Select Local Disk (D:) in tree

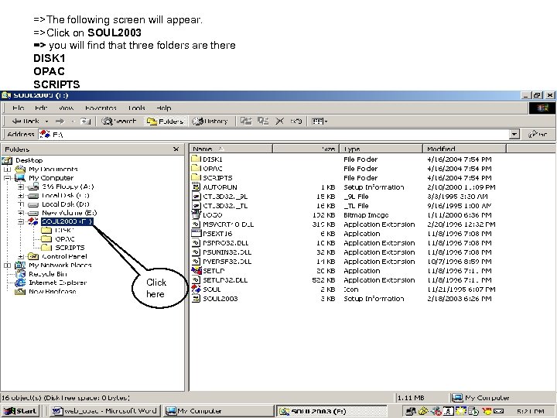click(x=65, y=204)
